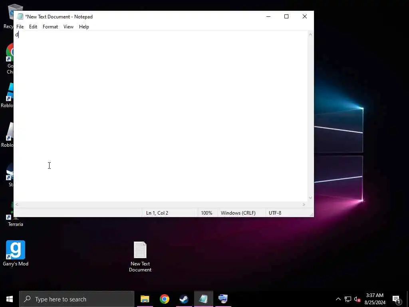
Task: Click the Notepad resize grip in the status bar
Action: coord(312,215)
